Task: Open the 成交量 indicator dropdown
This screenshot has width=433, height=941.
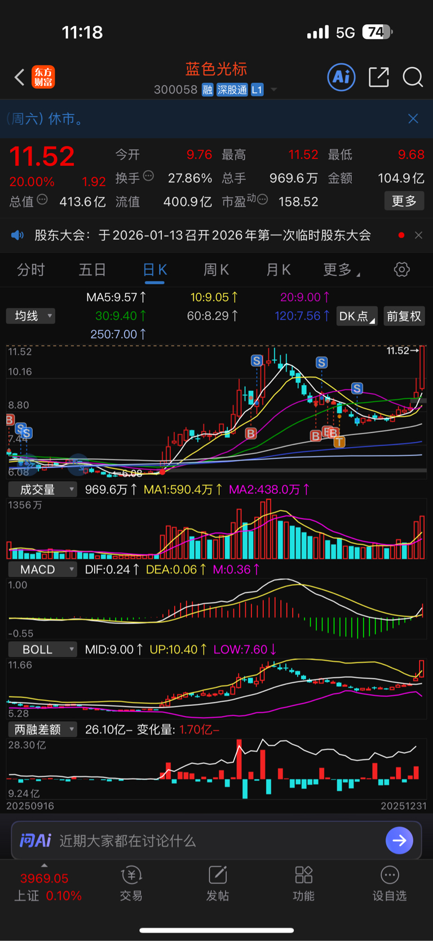Action: (x=42, y=489)
